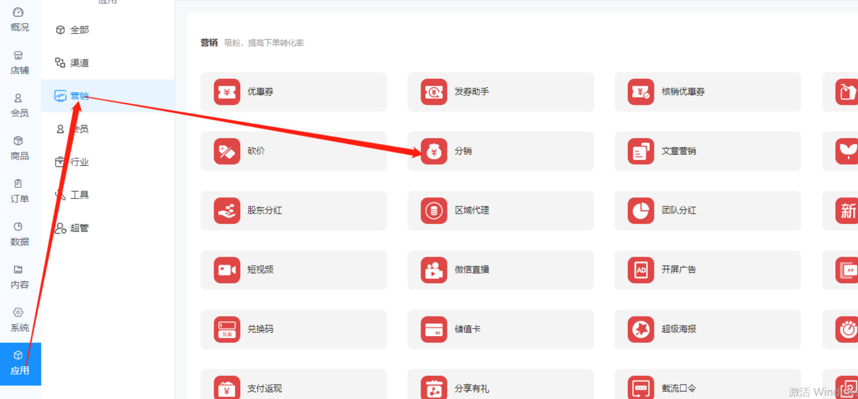Click the 区域代理 label text
Image resolution: width=858 pixels, height=399 pixels.
coord(472,211)
